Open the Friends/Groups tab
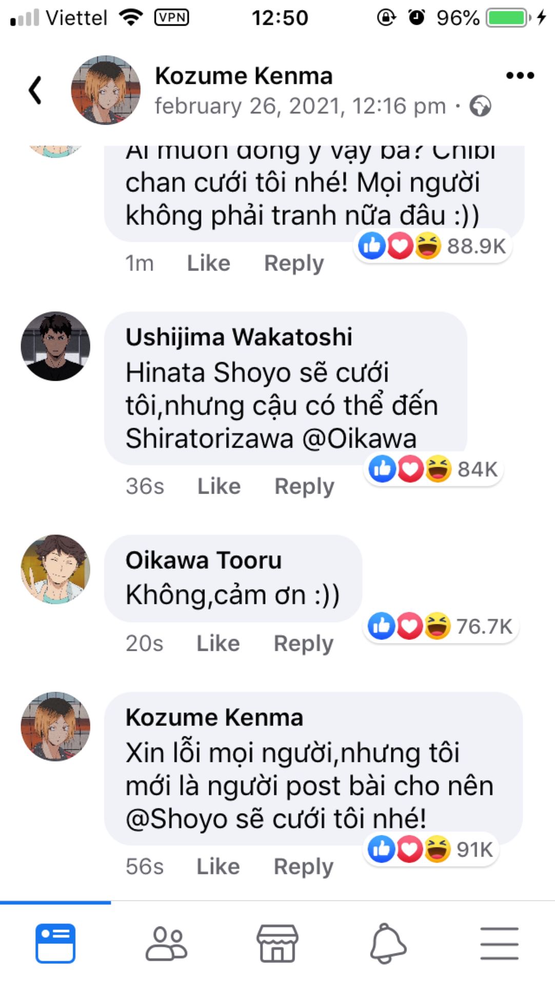The height and width of the screenshot is (986, 555). click(x=166, y=943)
